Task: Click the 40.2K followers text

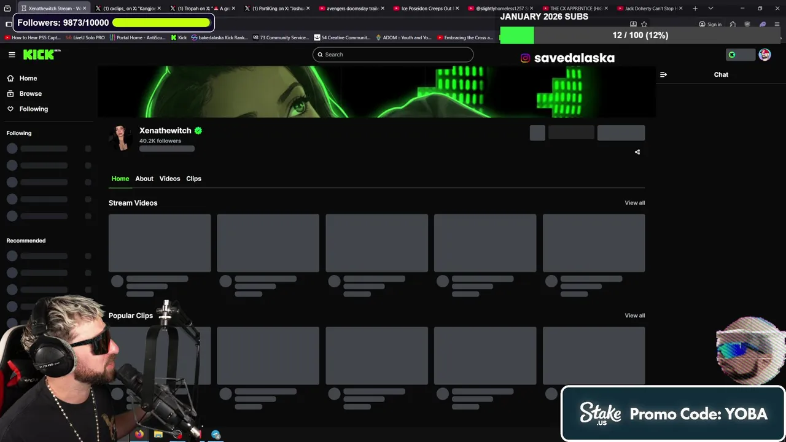Action: (160, 141)
